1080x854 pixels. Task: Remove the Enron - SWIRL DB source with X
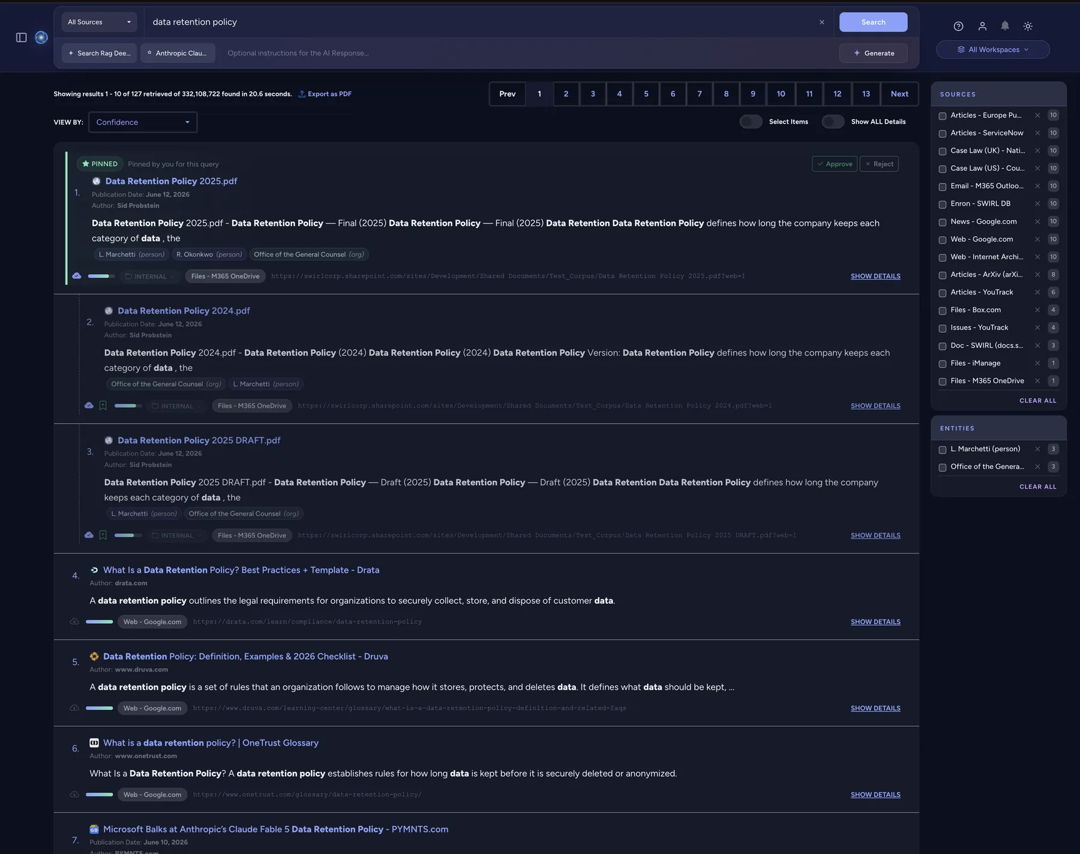1037,204
